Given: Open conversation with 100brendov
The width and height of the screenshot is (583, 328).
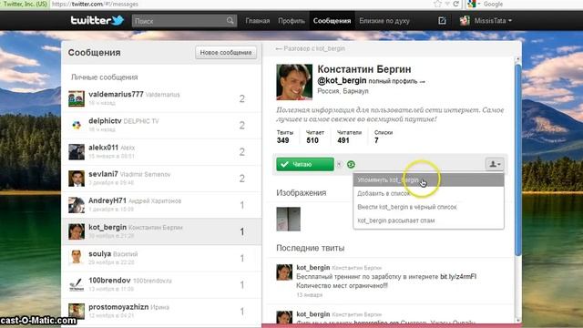Looking at the screenshot, I should click(x=161, y=284).
